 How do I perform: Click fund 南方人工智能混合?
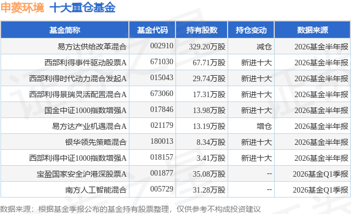pos(96,190)
